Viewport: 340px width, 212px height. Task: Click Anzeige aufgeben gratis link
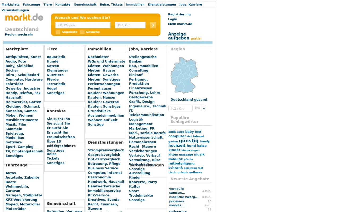[185, 36]
